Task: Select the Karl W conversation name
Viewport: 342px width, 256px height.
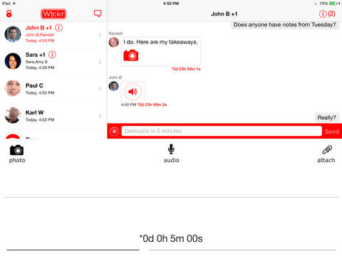Action: coord(35,112)
